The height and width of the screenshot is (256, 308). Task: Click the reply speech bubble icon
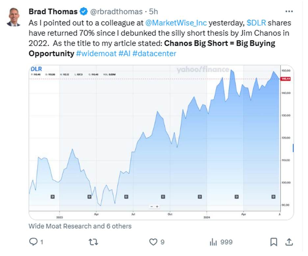[x=33, y=242]
